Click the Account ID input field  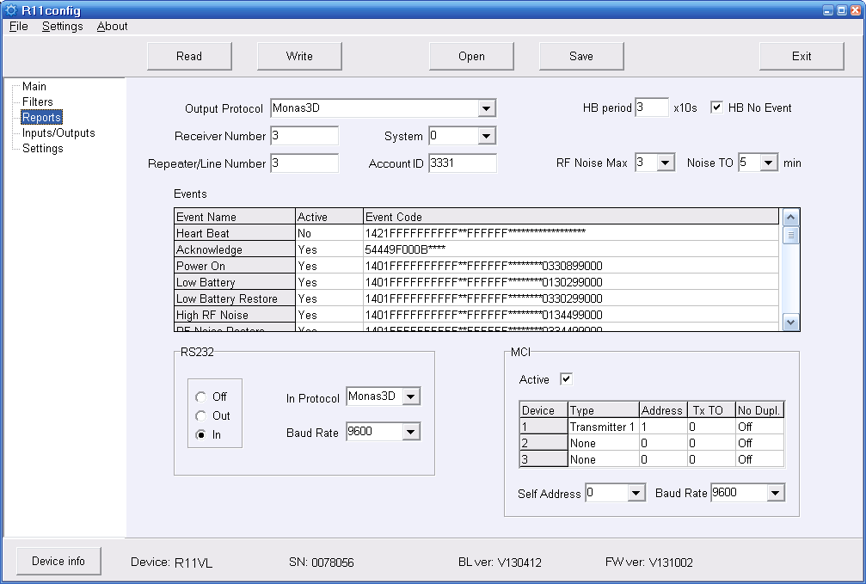pyautogui.click(x=462, y=163)
